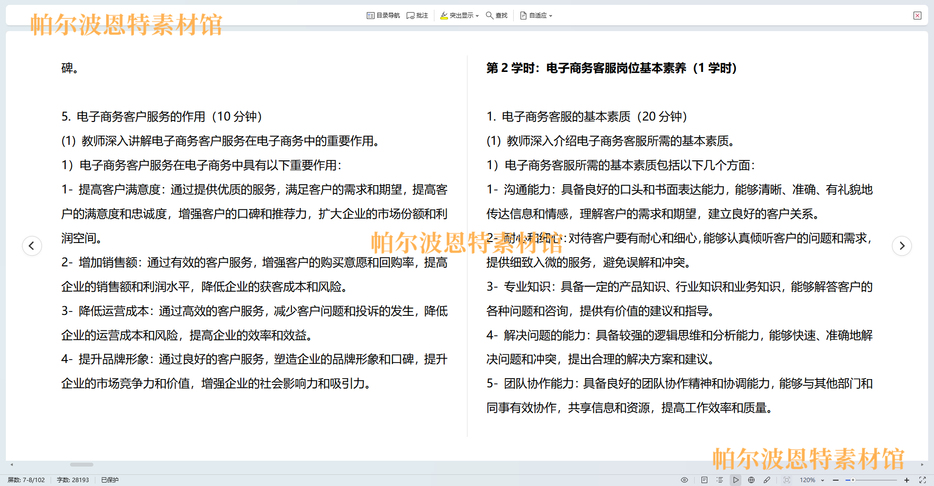934x486 pixels.
Task: Click the text 4- 解决问题的能力
Action: coord(537,335)
